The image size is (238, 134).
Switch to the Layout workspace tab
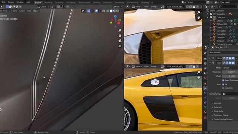pyautogui.click(x=38, y=3)
